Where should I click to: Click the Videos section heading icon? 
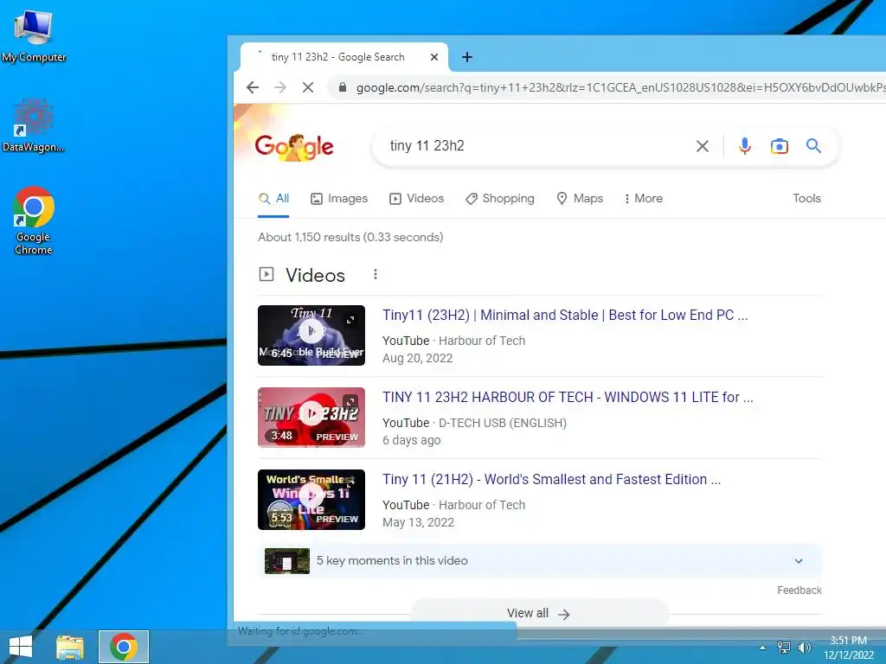266,274
